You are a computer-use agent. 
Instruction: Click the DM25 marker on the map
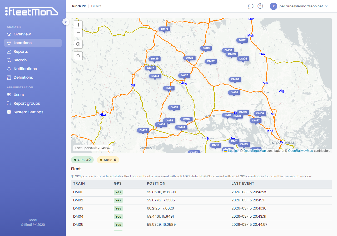point(184,75)
